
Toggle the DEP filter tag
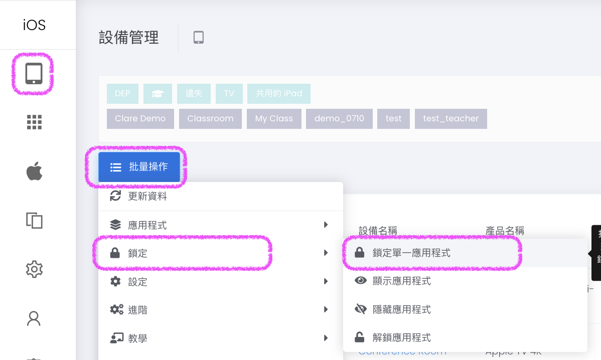click(122, 94)
